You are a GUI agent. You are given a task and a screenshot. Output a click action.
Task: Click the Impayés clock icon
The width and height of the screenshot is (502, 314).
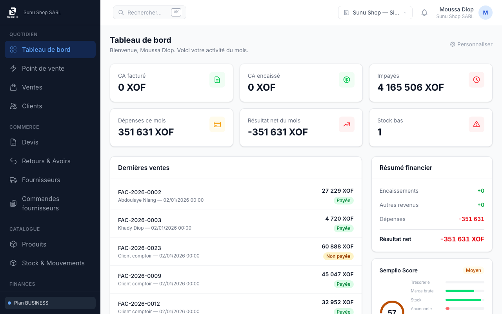[477, 80]
